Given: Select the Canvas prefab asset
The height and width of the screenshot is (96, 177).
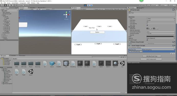Looking at the screenshot, I should (52, 64).
